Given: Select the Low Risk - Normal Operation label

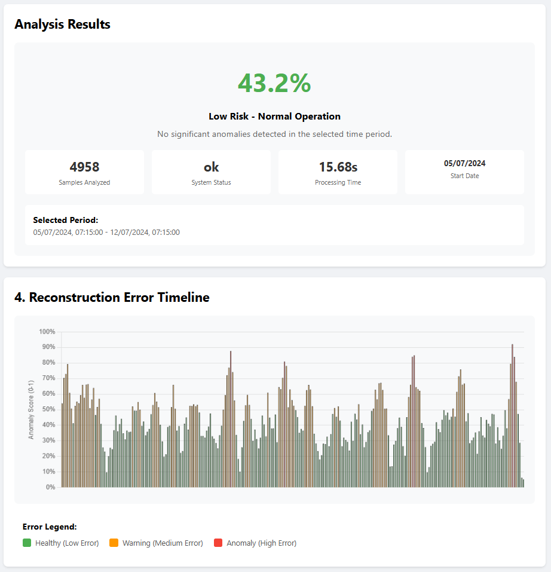Looking at the screenshot, I should (x=274, y=117).
